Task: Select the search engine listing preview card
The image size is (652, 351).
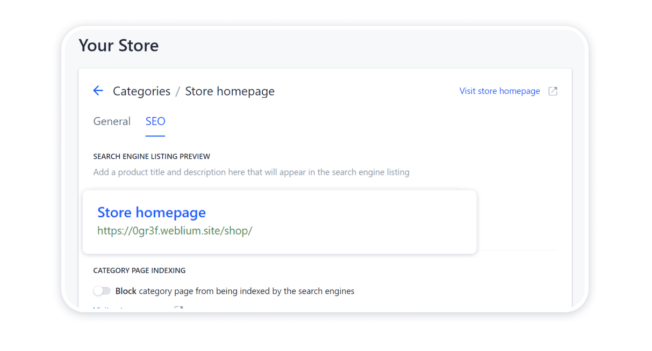Action: coord(280,221)
